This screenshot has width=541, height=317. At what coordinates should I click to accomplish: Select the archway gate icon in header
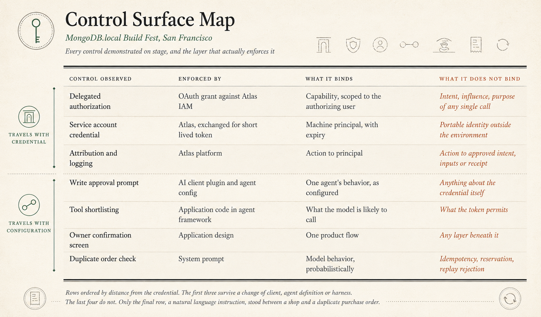coord(324,45)
